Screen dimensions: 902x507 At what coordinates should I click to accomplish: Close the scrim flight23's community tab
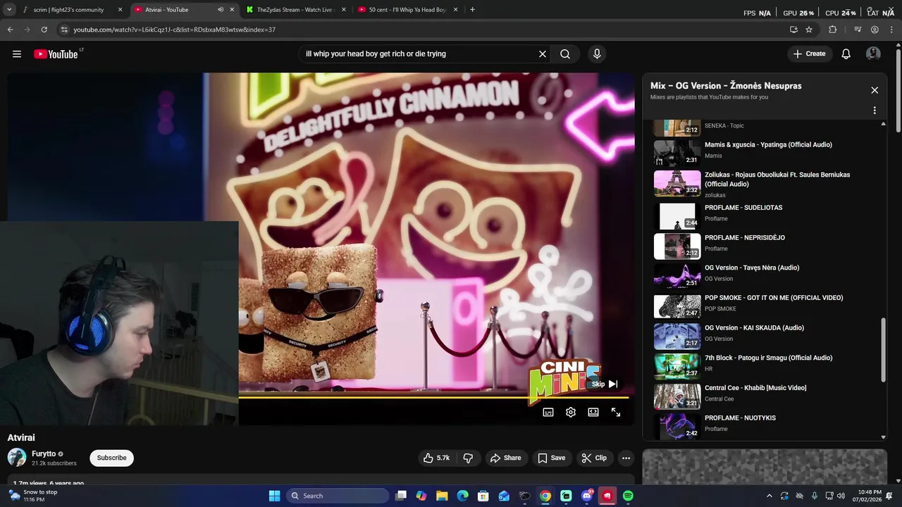coord(120,10)
